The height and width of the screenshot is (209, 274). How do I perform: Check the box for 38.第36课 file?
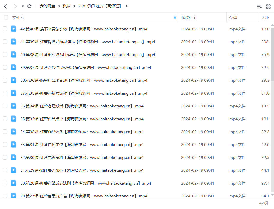[x=5, y=80]
